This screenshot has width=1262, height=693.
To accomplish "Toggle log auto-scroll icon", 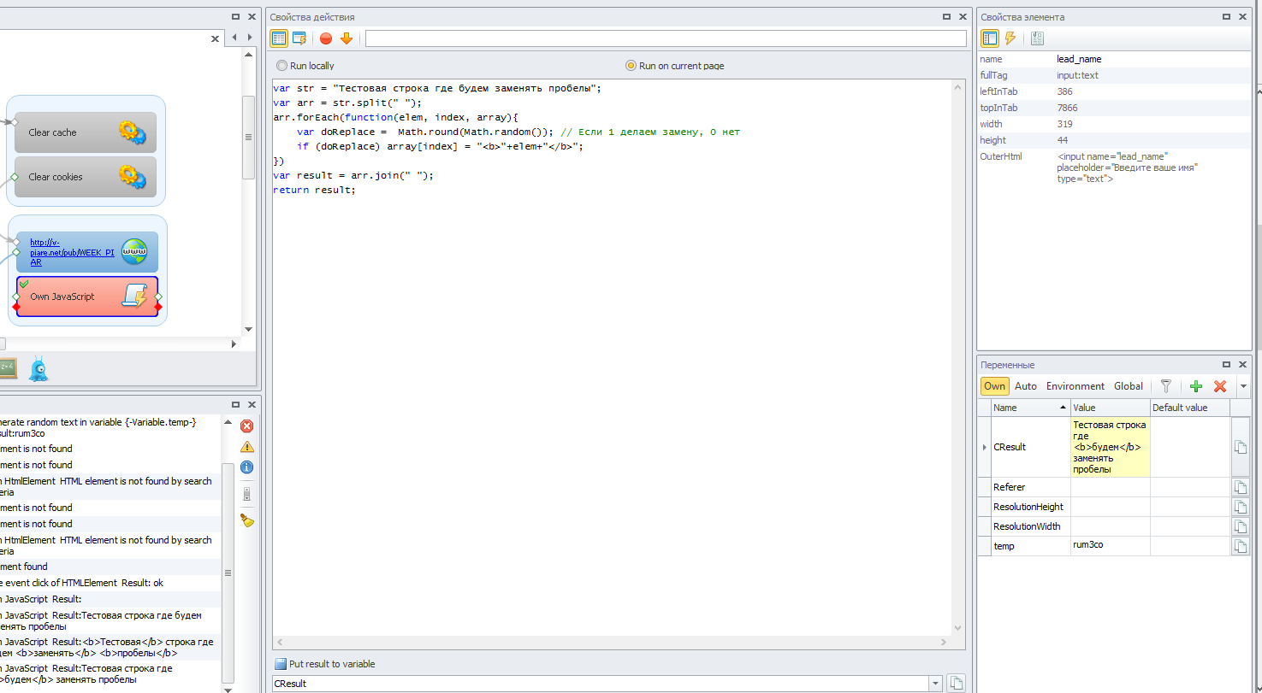I will pyautogui.click(x=247, y=495).
